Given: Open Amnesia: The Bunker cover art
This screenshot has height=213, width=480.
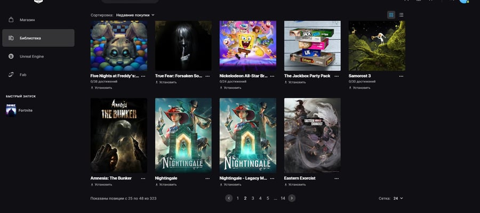Looking at the screenshot, I should click(119, 135).
